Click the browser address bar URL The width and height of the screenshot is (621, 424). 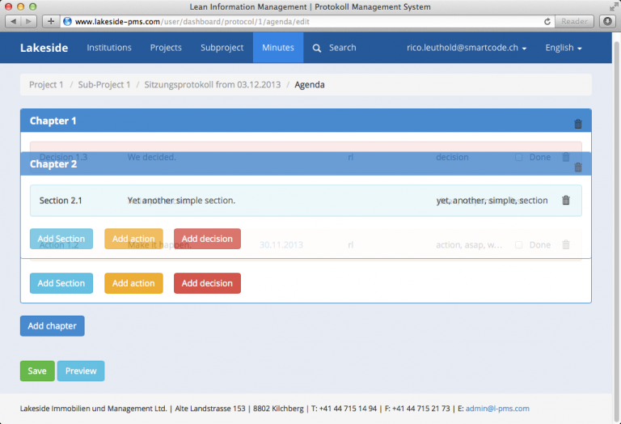[x=192, y=21]
